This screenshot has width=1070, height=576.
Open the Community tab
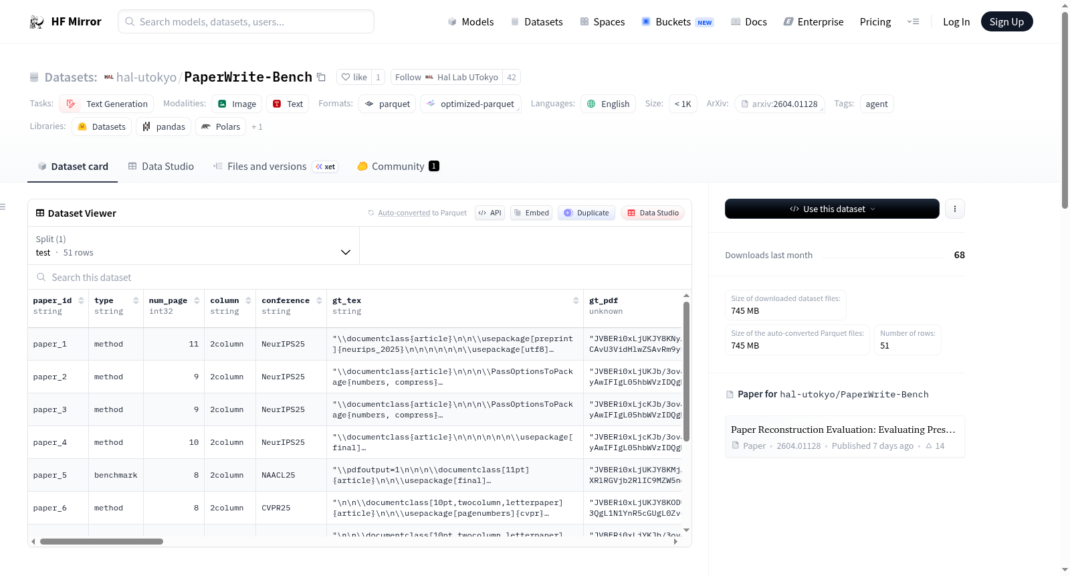398,167
